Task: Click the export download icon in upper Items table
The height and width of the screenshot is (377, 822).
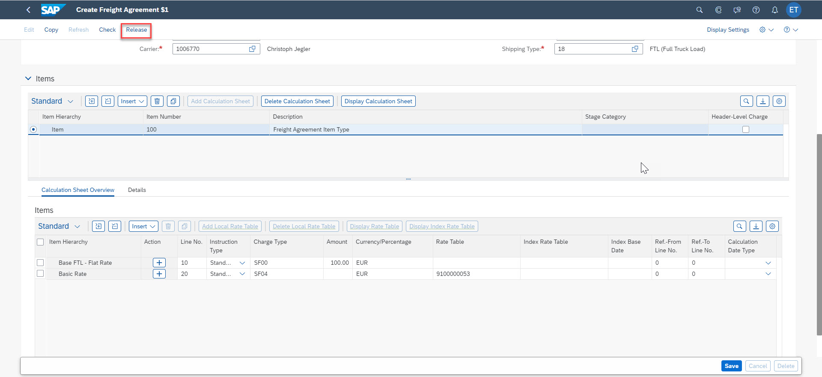Action: click(762, 101)
